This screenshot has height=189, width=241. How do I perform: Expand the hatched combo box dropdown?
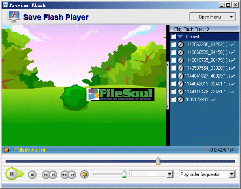(170, 174)
